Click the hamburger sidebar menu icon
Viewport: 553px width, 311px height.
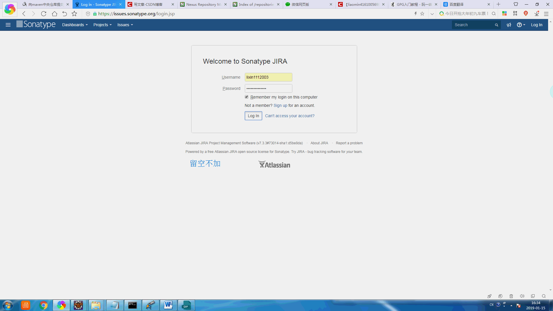(x=8, y=25)
